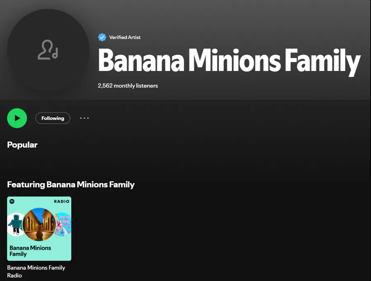Viewport: 371px width, 281px height.
Task: Select the large Banana Minions Family artist title
Action: [229, 61]
